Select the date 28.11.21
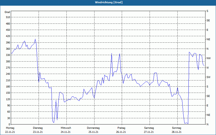 click(x=177, y=132)
